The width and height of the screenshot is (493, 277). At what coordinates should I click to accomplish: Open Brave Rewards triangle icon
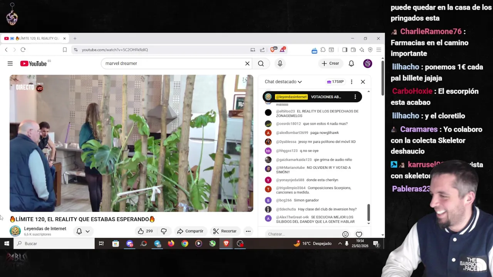(x=283, y=49)
